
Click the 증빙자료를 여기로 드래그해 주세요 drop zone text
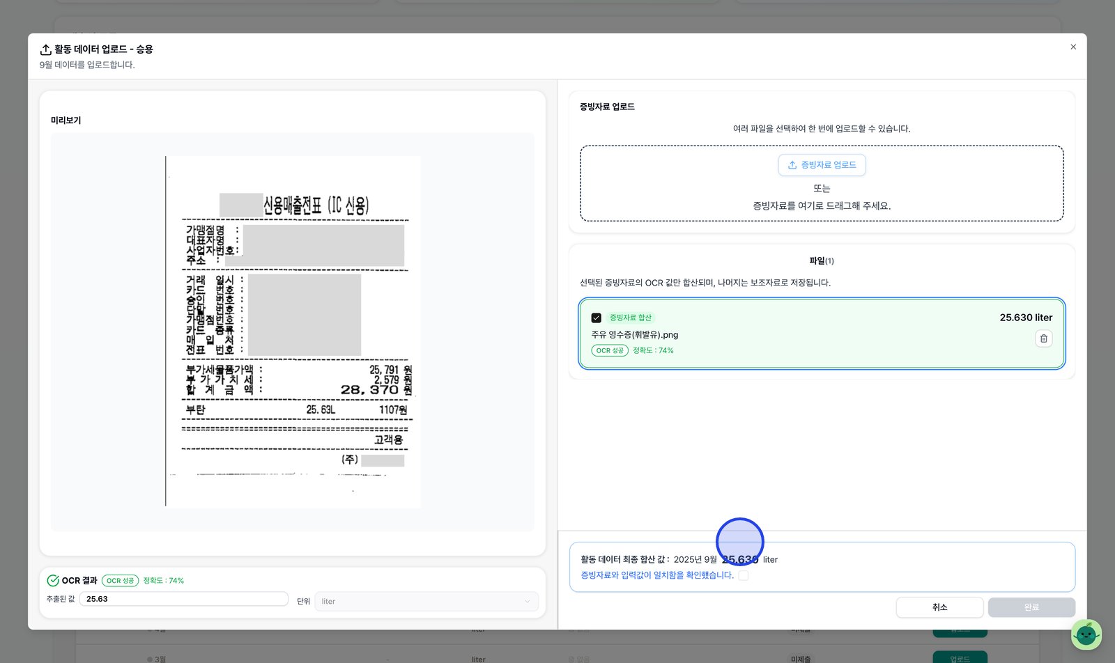click(822, 206)
